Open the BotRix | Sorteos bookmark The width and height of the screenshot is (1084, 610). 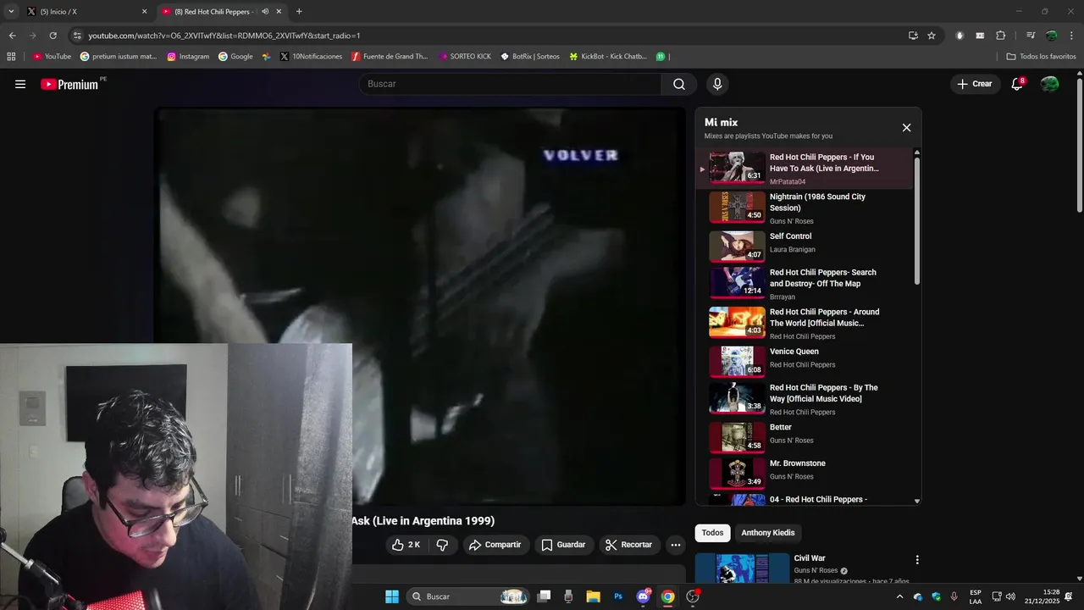530,57
